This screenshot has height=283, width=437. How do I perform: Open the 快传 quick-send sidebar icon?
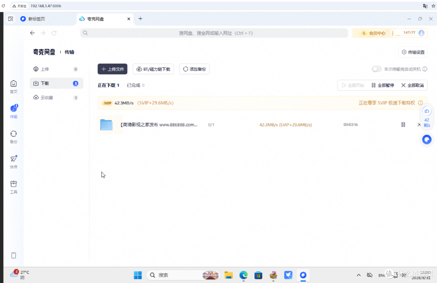click(x=13, y=162)
